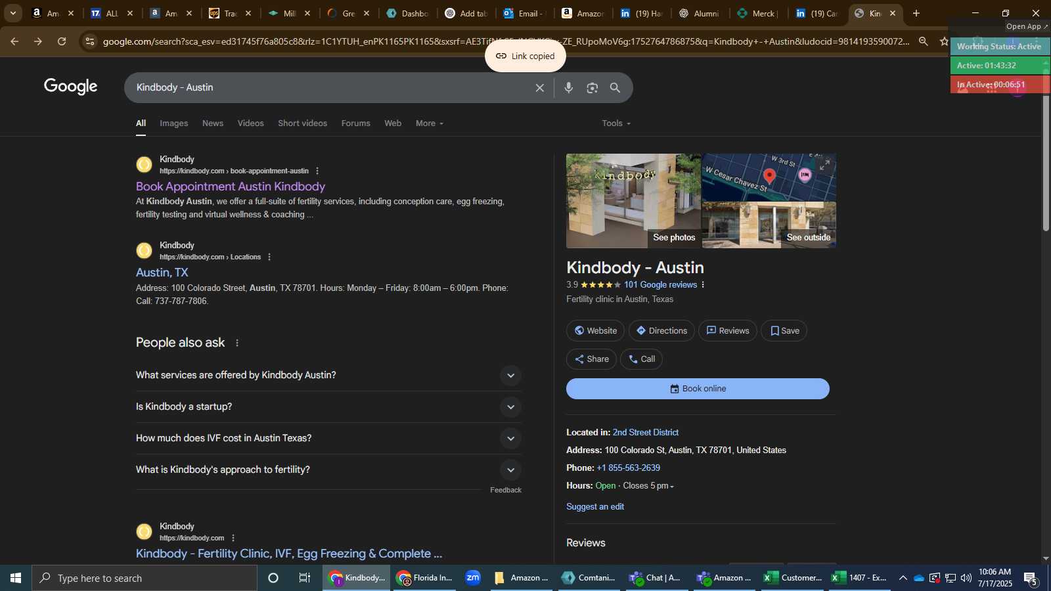Screen dimensions: 1051x591
Task: Switch to Forums results tab
Action: click(x=355, y=123)
